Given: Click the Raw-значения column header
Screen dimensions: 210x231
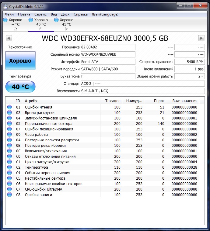Looking at the screenshot, I should [x=183, y=101].
